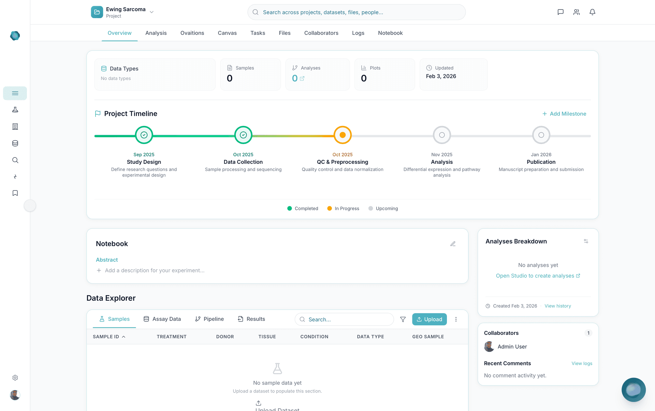Switch to the Pipeline tab
This screenshot has width=655, height=411.
209,319
